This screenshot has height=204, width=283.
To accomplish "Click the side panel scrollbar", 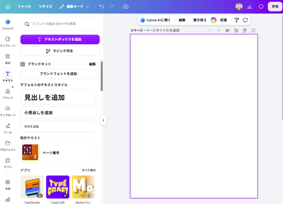I will coord(102,76).
